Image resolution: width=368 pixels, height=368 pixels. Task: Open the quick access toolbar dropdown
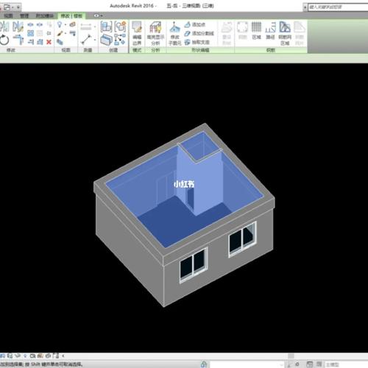(x=18, y=7)
